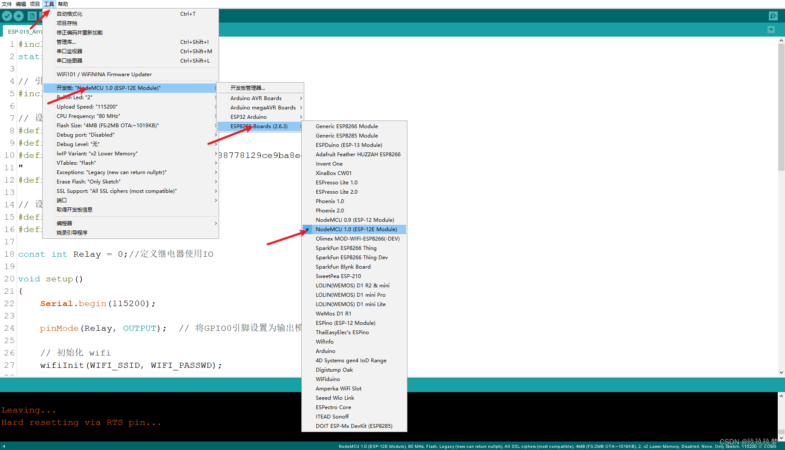Select Seeed Wio Link board
785x450 pixels.
354,398
